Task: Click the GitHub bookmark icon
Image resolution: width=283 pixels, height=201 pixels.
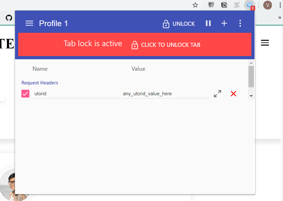Action: point(9,18)
